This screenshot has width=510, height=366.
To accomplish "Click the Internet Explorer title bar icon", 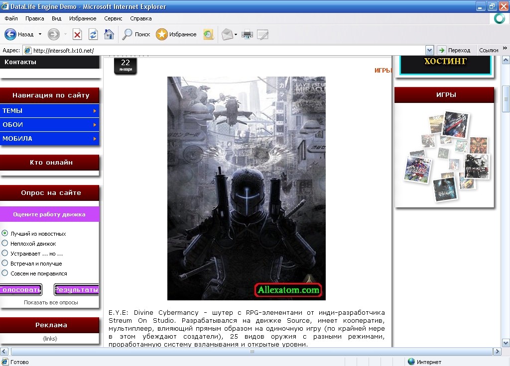I will coord(5,6).
